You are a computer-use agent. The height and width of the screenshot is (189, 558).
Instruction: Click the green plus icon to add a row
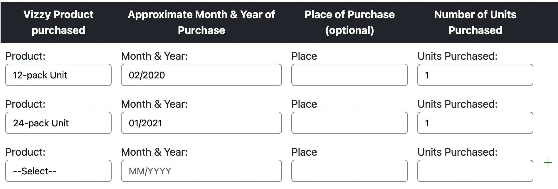(x=548, y=163)
